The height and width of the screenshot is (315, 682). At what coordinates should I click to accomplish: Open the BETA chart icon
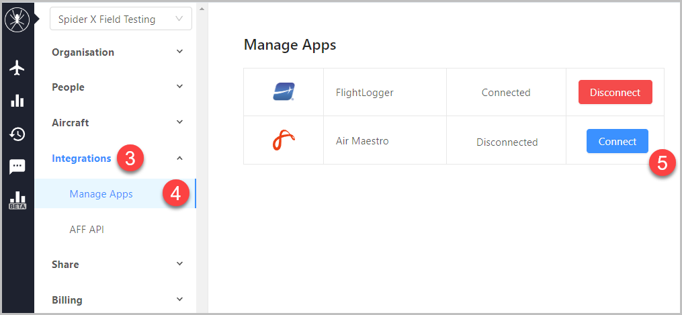[x=17, y=200]
